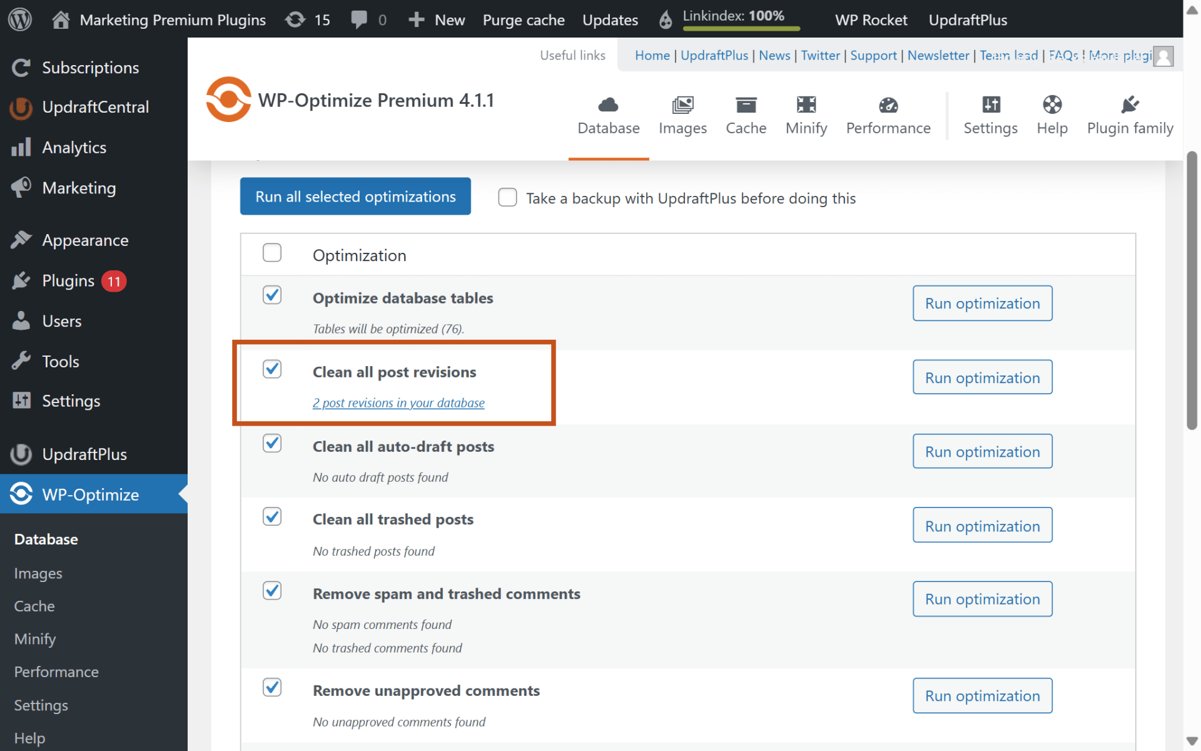
Task: Click the Help lifesaver icon
Action: tap(1052, 105)
